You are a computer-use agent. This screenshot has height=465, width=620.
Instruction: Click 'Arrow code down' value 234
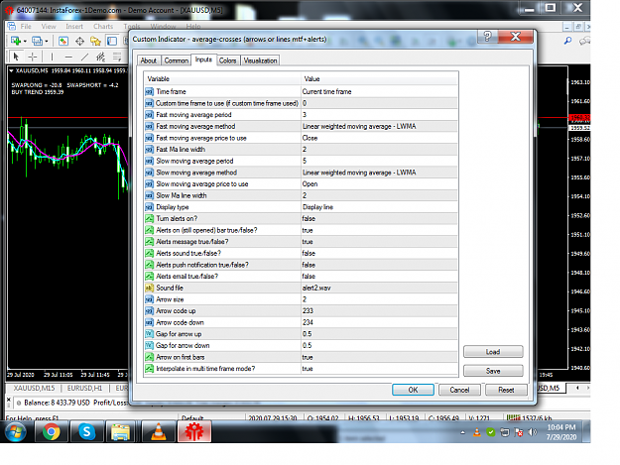pos(380,322)
